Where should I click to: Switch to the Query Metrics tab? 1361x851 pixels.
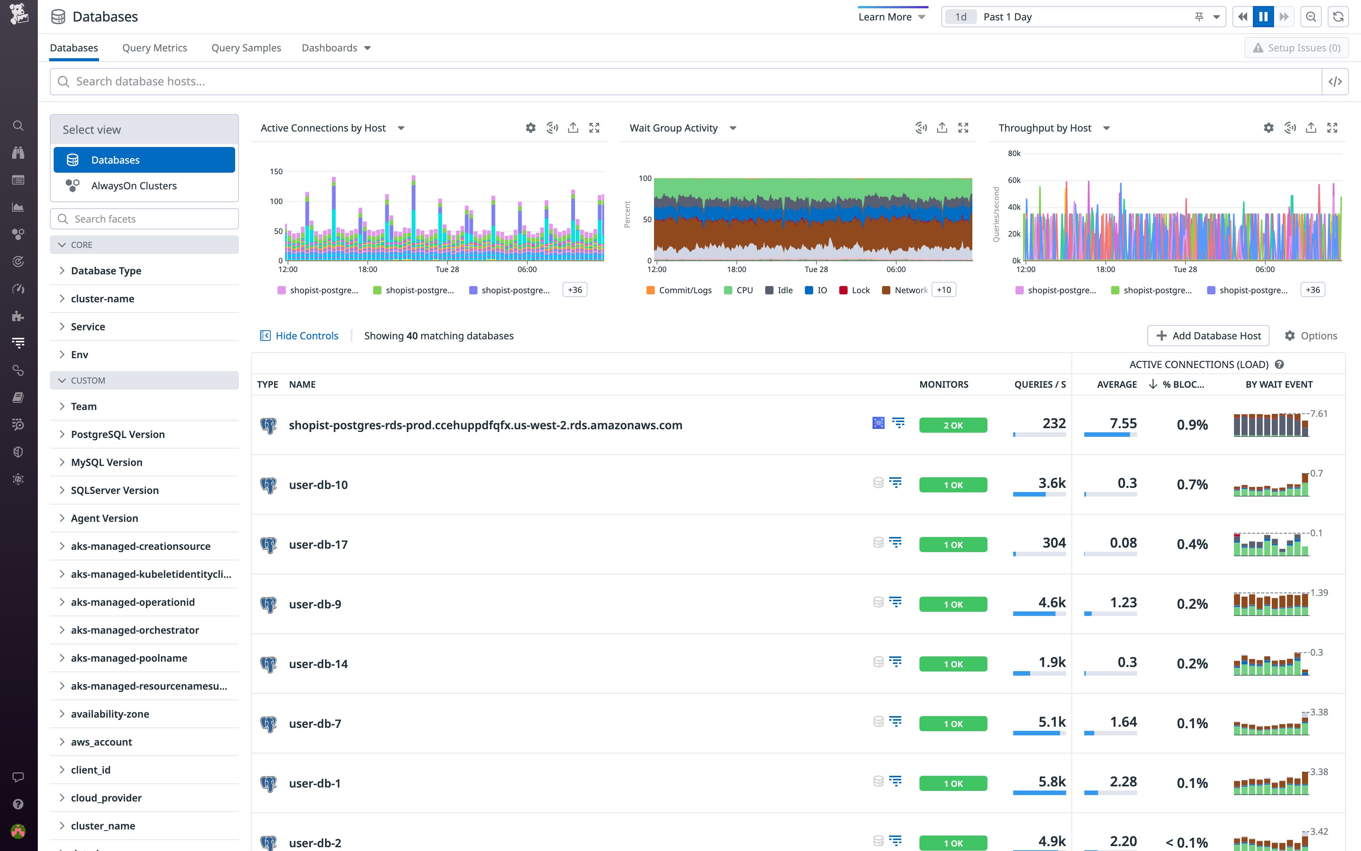[155, 48]
